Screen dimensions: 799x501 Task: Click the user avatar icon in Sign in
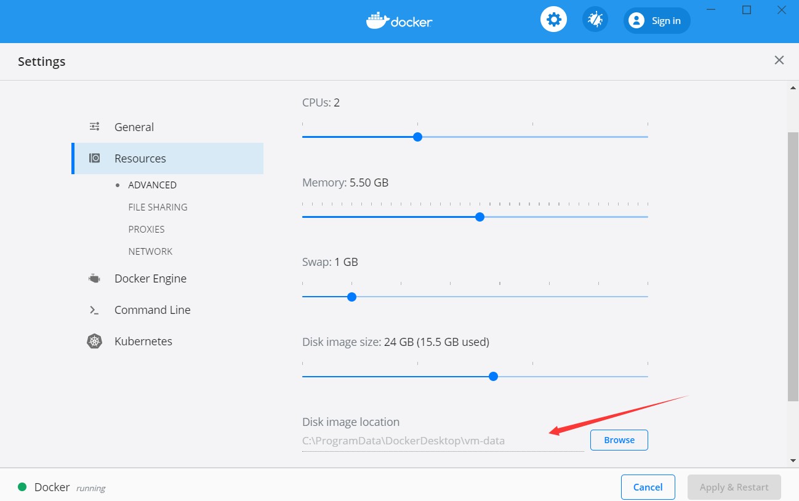(x=636, y=20)
